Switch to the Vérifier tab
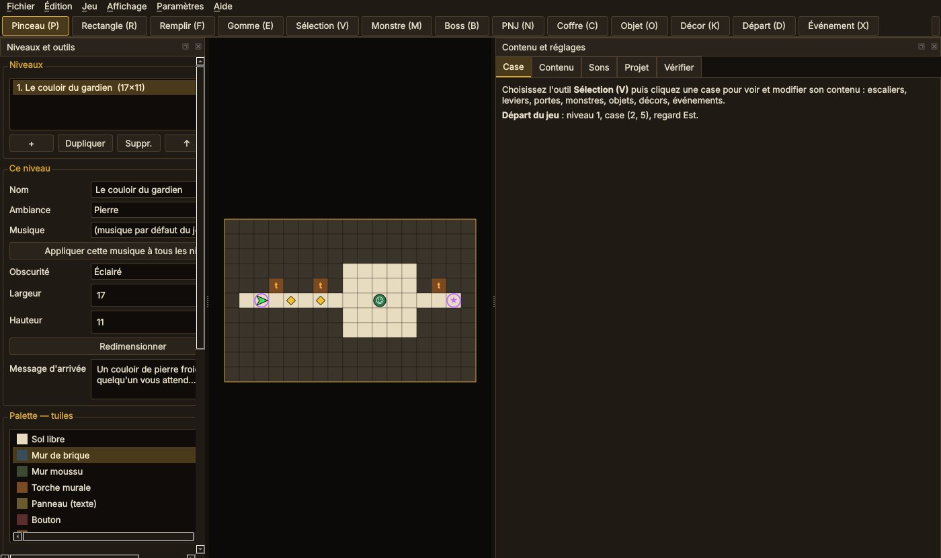Image resolution: width=941 pixels, height=558 pixels. point(679,67)
